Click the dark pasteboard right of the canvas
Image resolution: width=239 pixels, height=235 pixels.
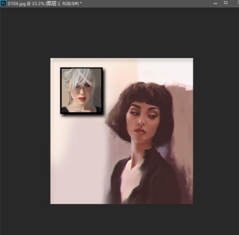(x=215, y=129)
